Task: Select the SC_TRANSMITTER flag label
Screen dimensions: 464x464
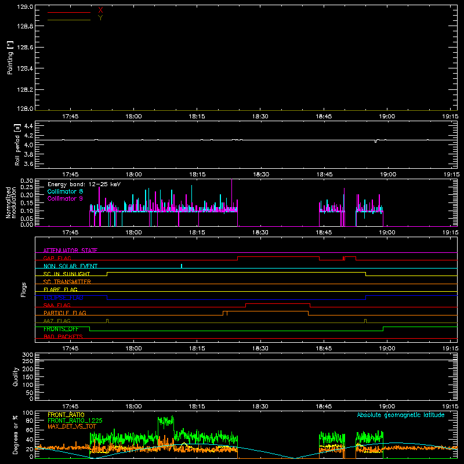Action: [67, 282]
